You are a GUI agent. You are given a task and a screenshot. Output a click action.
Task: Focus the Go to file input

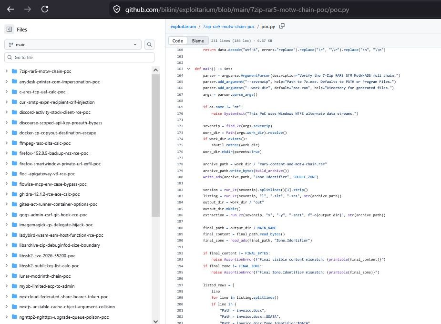(x=79, y=57)
